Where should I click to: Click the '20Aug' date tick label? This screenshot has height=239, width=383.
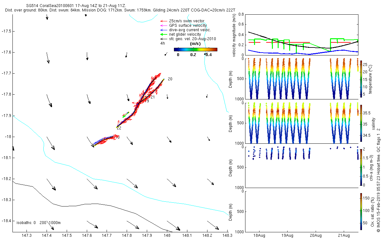click(x=316, y=235)
